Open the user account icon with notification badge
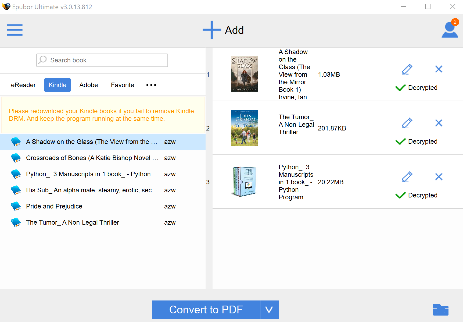Image resolution: width=463 pixels, height=322 pixels. point(450,30)
